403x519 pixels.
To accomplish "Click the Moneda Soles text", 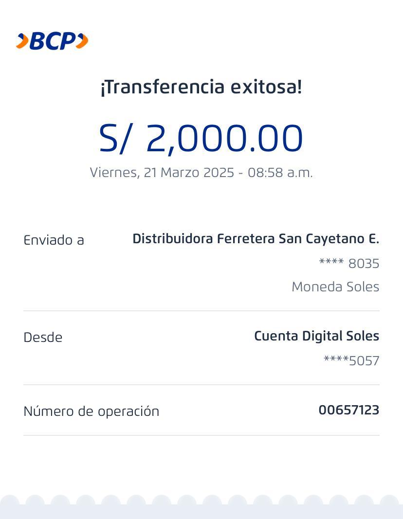I will point(335,287).
